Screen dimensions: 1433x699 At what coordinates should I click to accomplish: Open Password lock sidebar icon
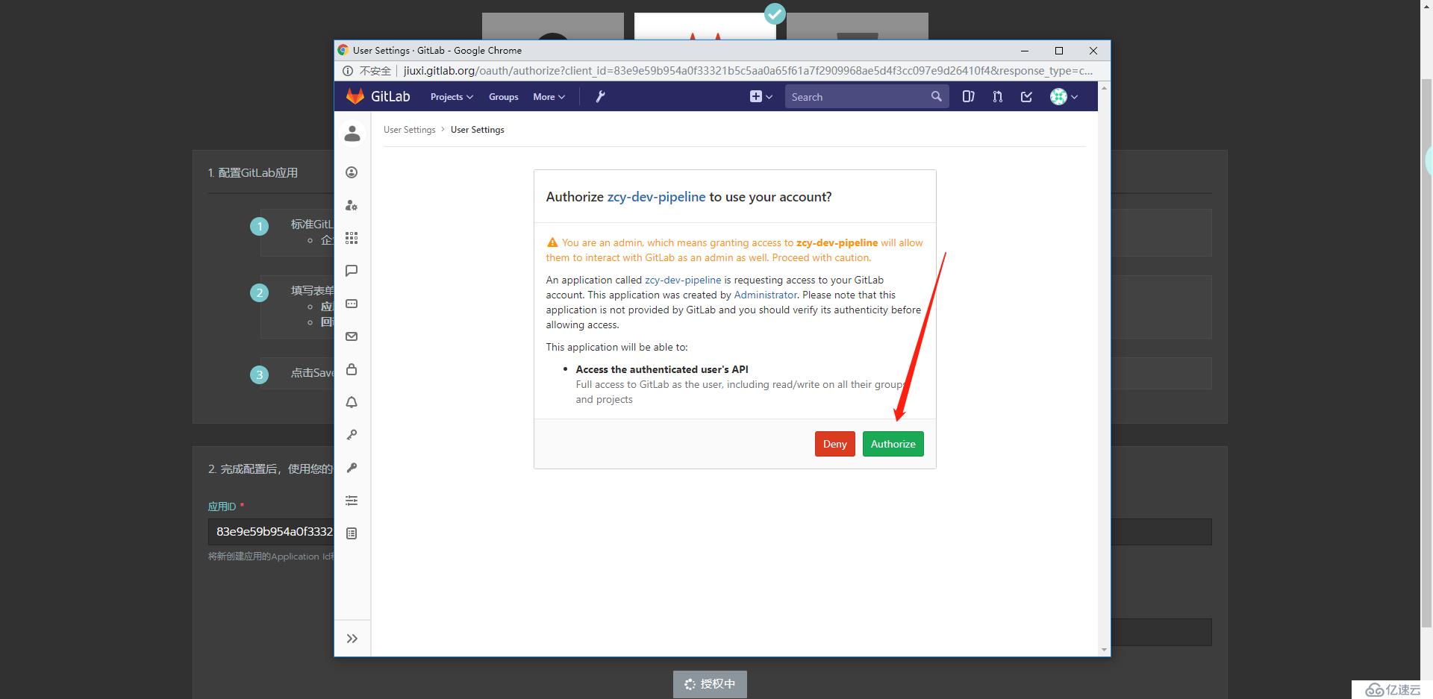coord(352,369)
